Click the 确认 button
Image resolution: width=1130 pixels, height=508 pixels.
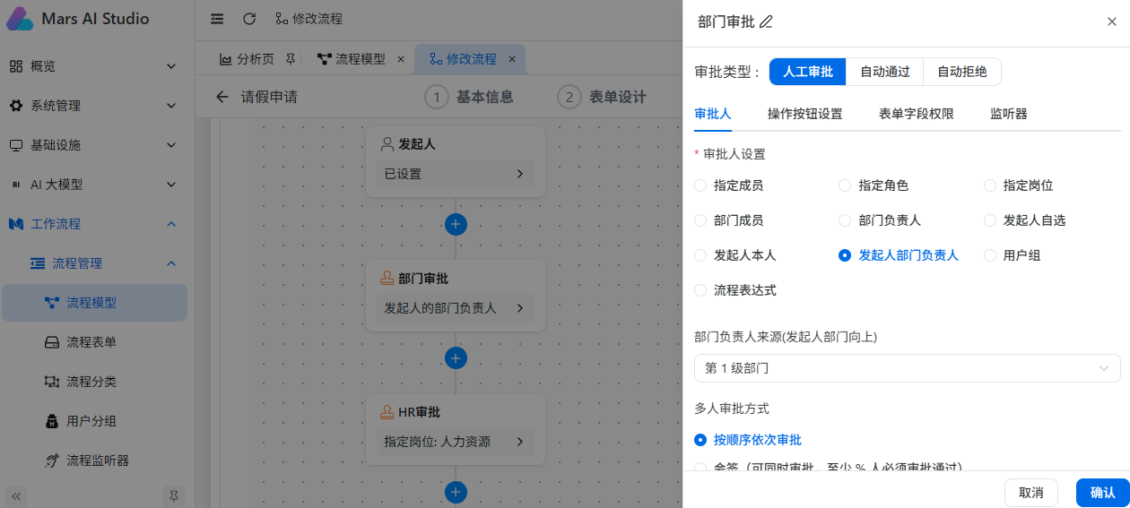pyautogui.click(x=1103, y=493)
